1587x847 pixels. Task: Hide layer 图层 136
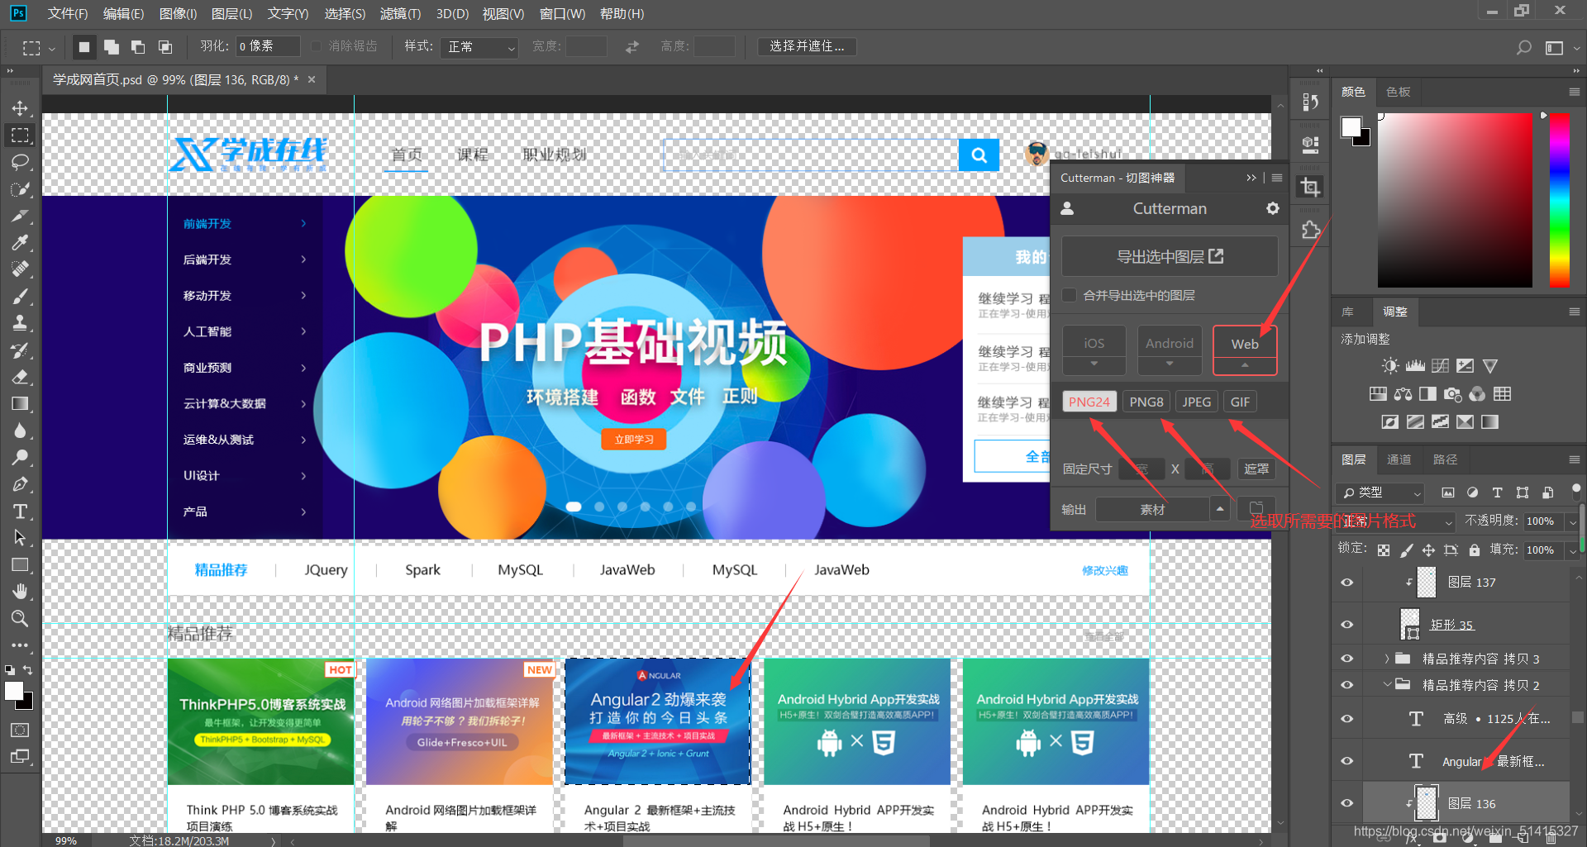pos(1347,803)
